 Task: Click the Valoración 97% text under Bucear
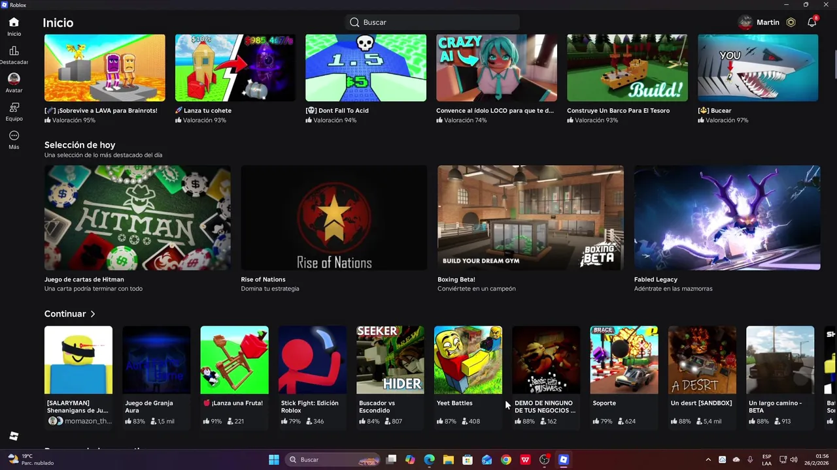pyautogui.click(x=727, y=120)
